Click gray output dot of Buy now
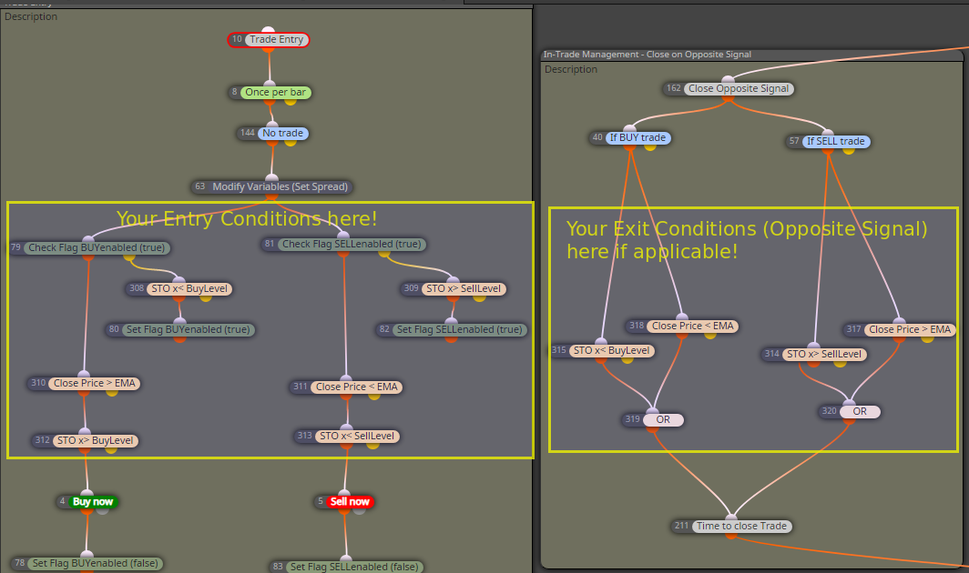Viewport: 969px width, 573px height. click(x=103, y=510)
